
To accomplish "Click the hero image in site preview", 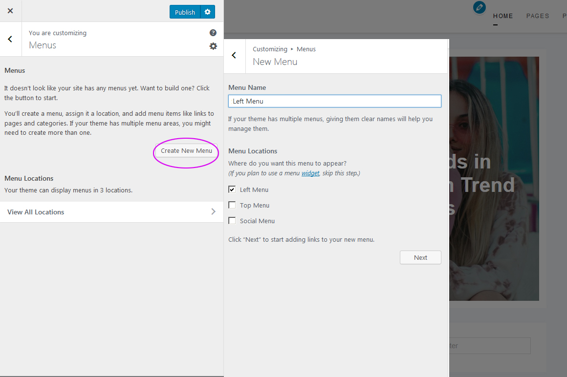I will click(x=494, y=178).
